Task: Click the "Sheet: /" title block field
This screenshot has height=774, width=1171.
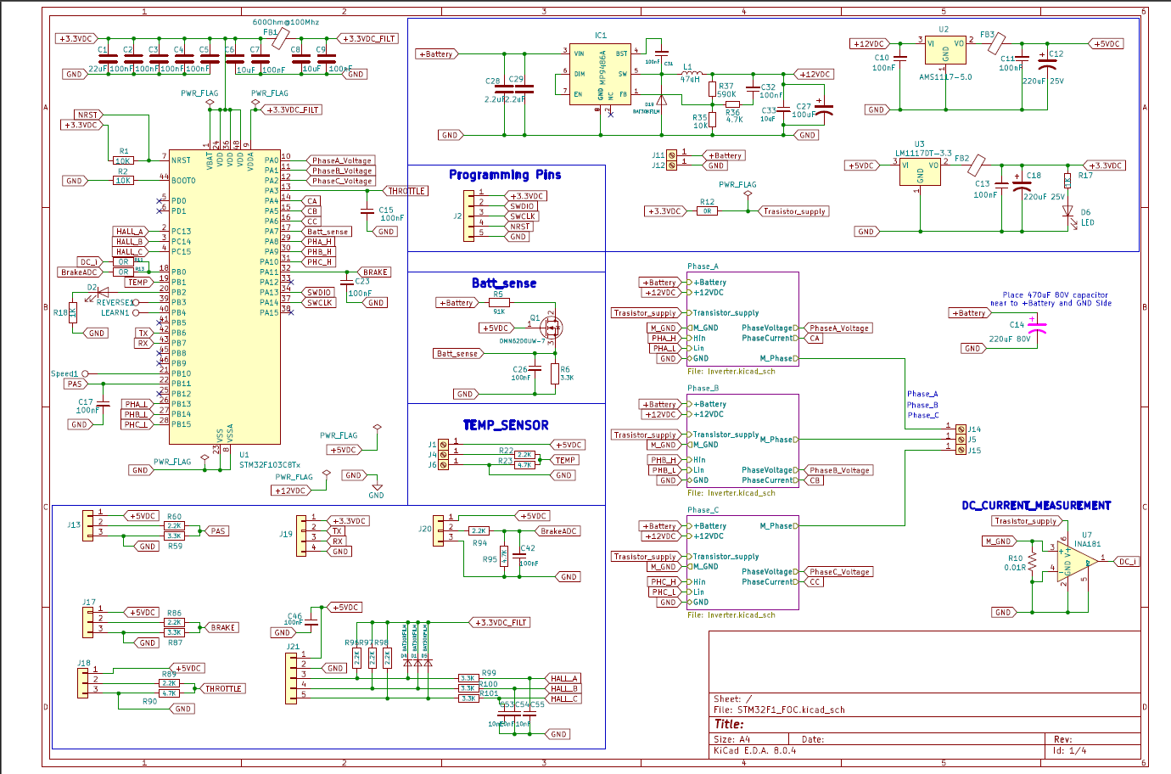Action: pyautogui.click(x=732, y=699)
